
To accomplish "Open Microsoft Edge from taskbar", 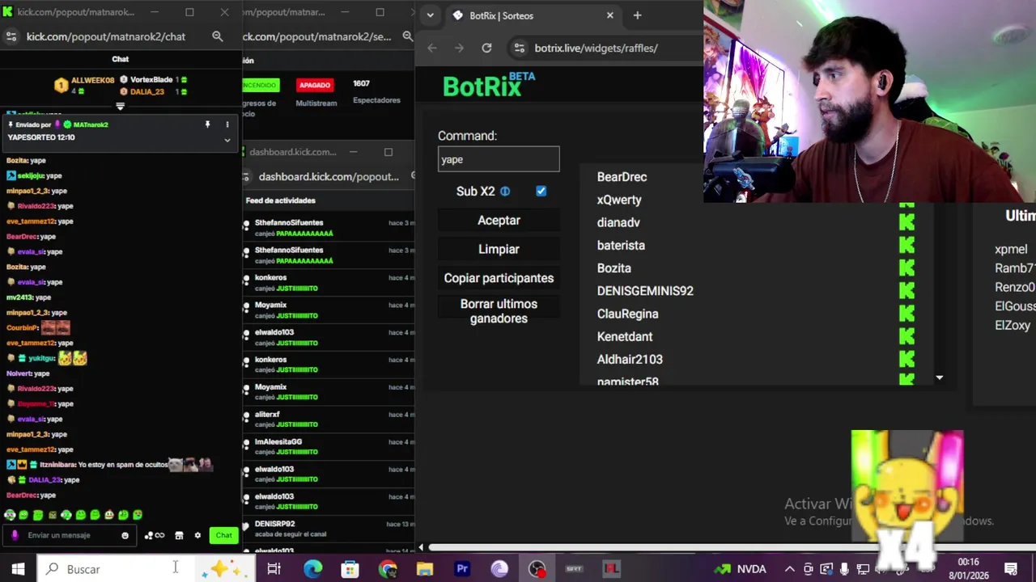I will coord(312,569).
